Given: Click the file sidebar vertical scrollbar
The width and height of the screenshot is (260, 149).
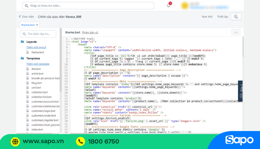Looking at the screenshot, I should [61, 60].
